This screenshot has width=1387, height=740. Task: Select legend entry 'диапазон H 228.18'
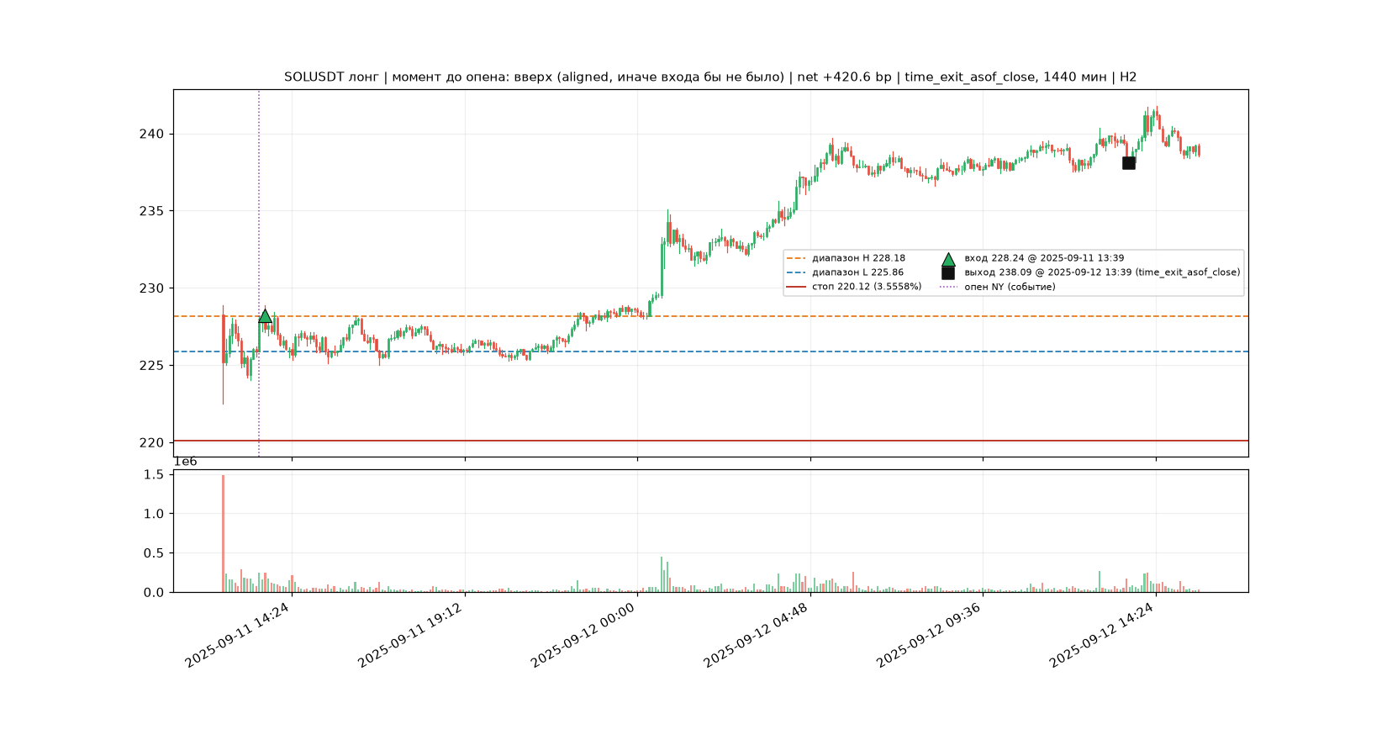click(858, 258)
